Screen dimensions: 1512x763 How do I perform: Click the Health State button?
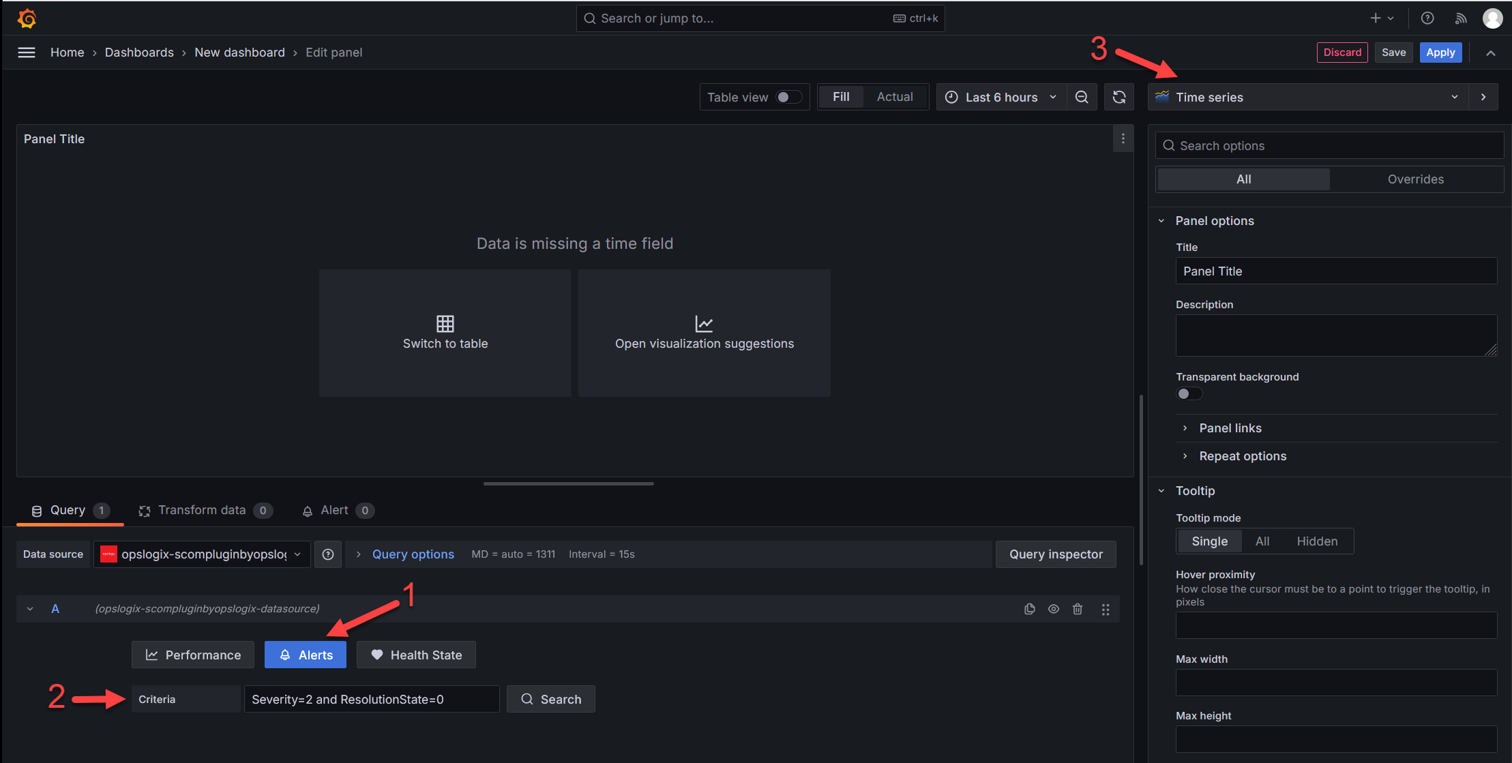tap(416, 655)
